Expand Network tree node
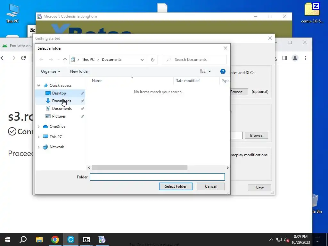 coord(39,147)
